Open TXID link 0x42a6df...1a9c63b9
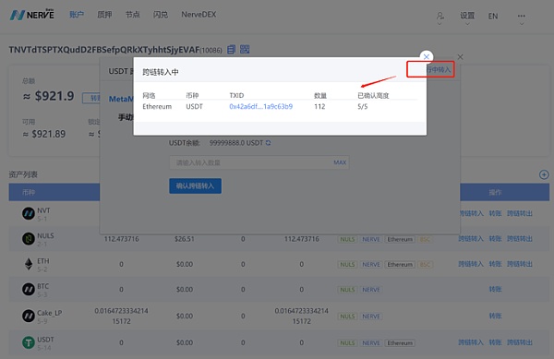The image size is (554, 359). click(260, 107)
